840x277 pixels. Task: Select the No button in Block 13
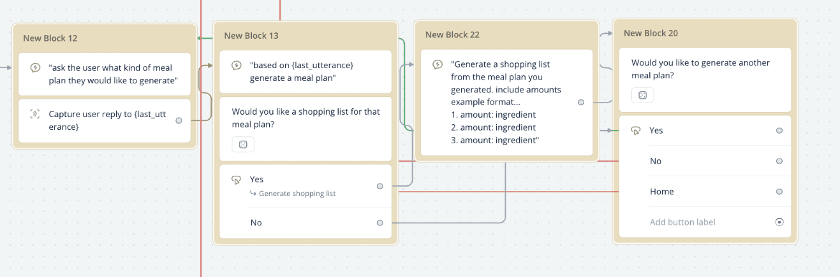click(x=256, y=223)
